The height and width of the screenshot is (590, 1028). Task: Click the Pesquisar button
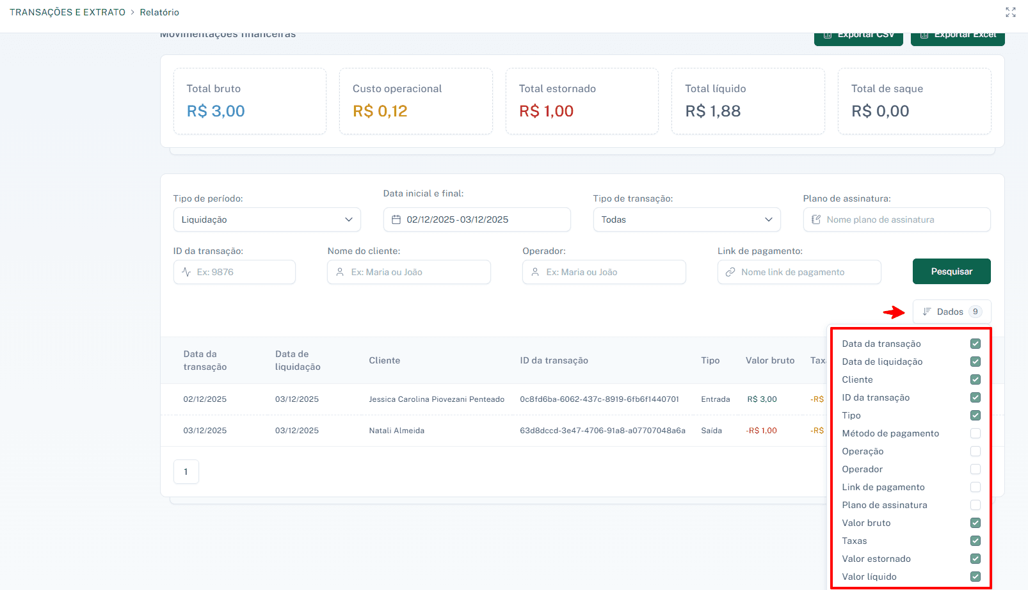[x=951, y=271]
